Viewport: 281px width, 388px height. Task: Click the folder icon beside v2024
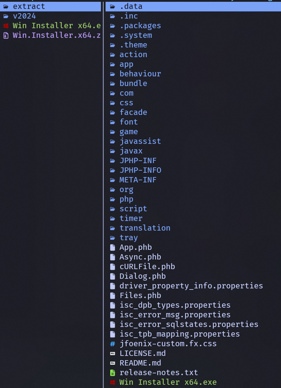[6, 16]
